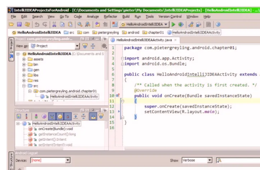Click the Find magnifier toolbar icon
The height and width of the screenshot is (170, 260).
point(80,24)
